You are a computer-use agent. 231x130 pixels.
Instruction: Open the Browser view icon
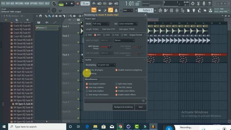point(183,10)
